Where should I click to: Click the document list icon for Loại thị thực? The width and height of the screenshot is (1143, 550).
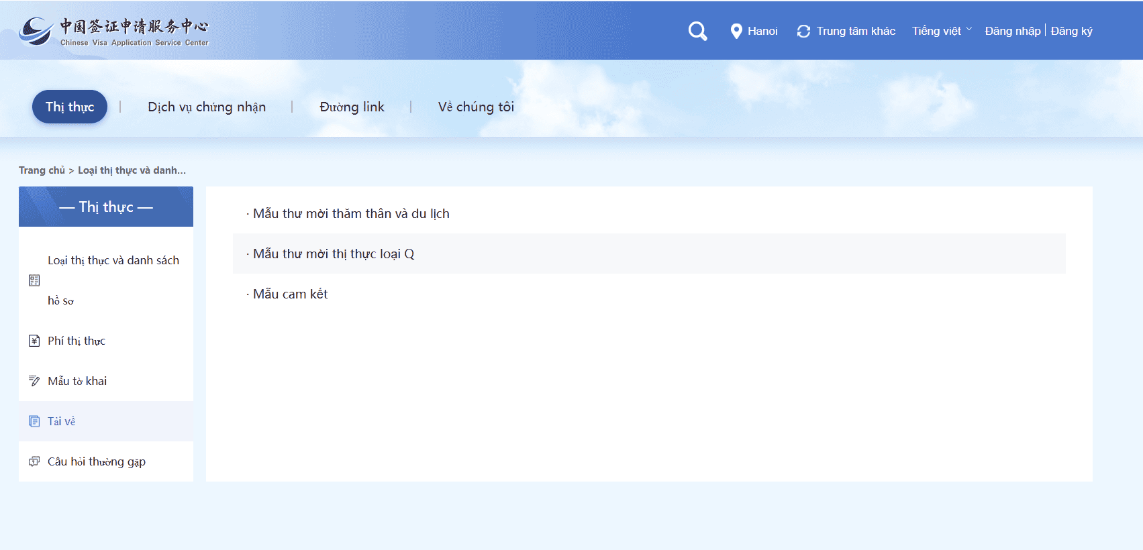click(x=34, y=280)
